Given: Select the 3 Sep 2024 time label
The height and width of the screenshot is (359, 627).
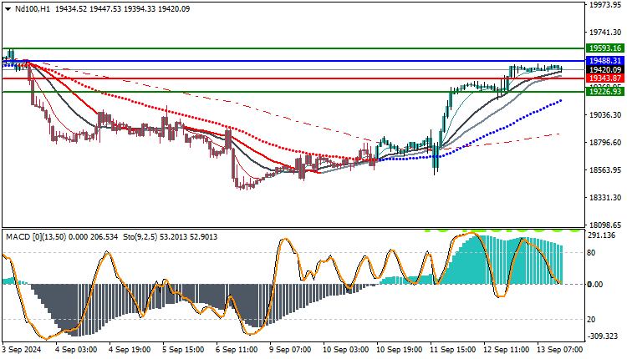Looking at the screenshot, I should pos(22,350).
